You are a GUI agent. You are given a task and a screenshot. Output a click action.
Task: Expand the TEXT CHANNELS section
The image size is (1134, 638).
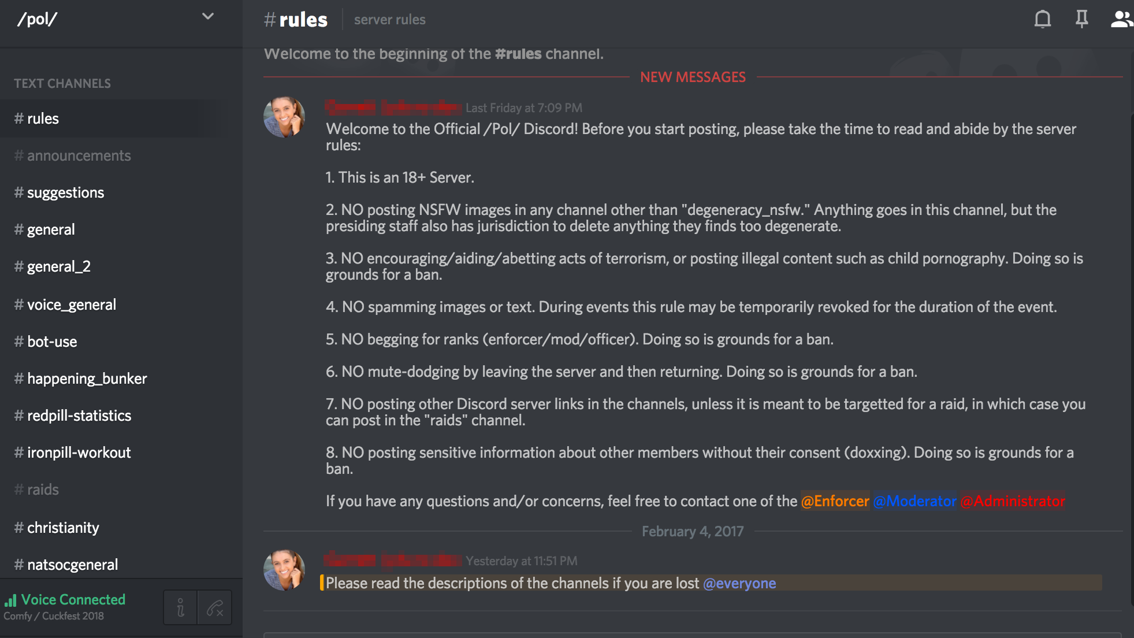(x=62, y=83)
